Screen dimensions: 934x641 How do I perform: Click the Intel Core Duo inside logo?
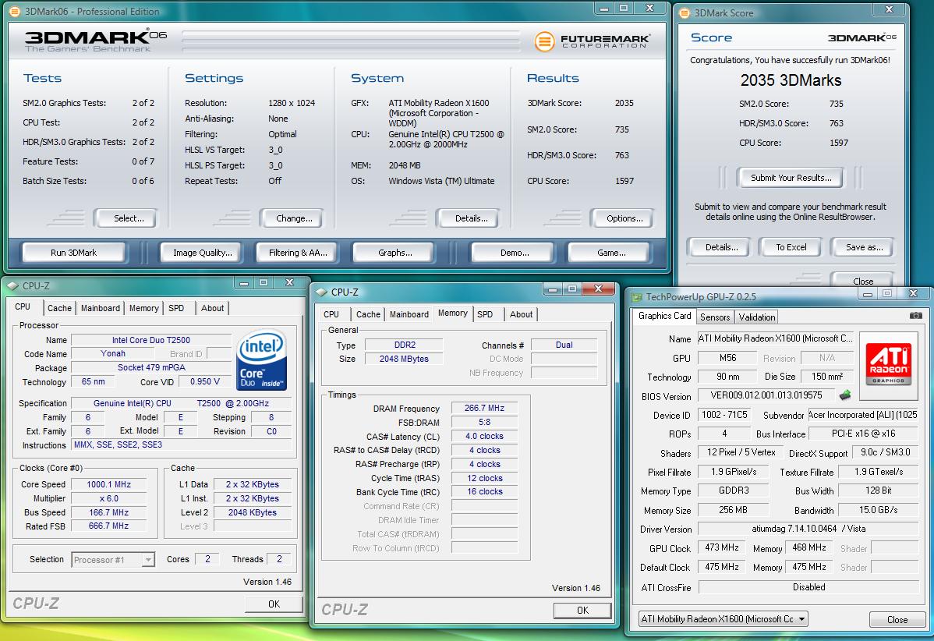point(261,359)
